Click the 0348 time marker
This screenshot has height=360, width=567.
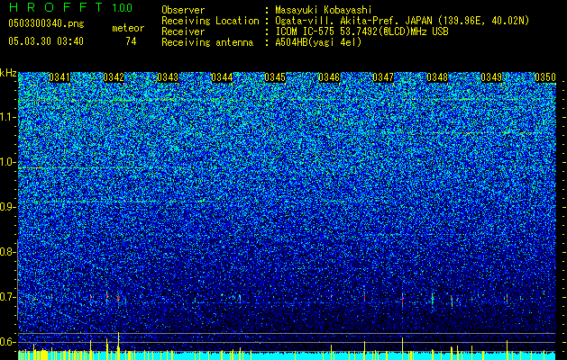(x=437, y=77)
